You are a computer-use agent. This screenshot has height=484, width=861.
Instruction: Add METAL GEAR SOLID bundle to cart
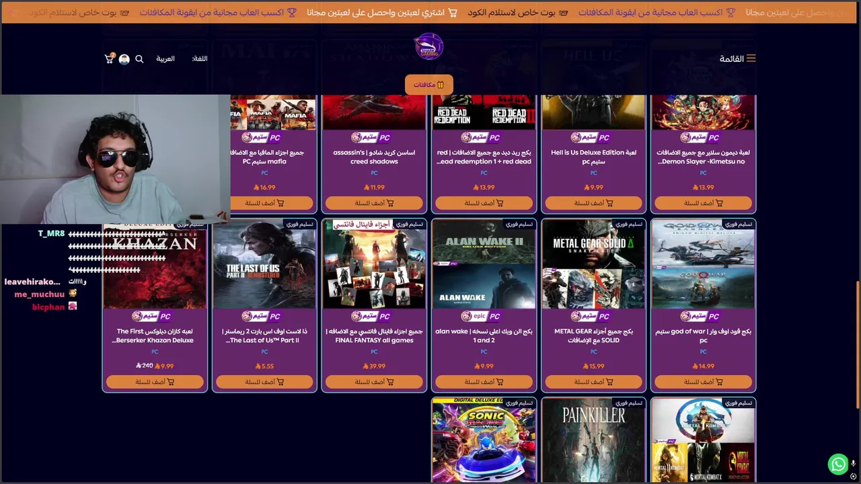tap(593, 382)
